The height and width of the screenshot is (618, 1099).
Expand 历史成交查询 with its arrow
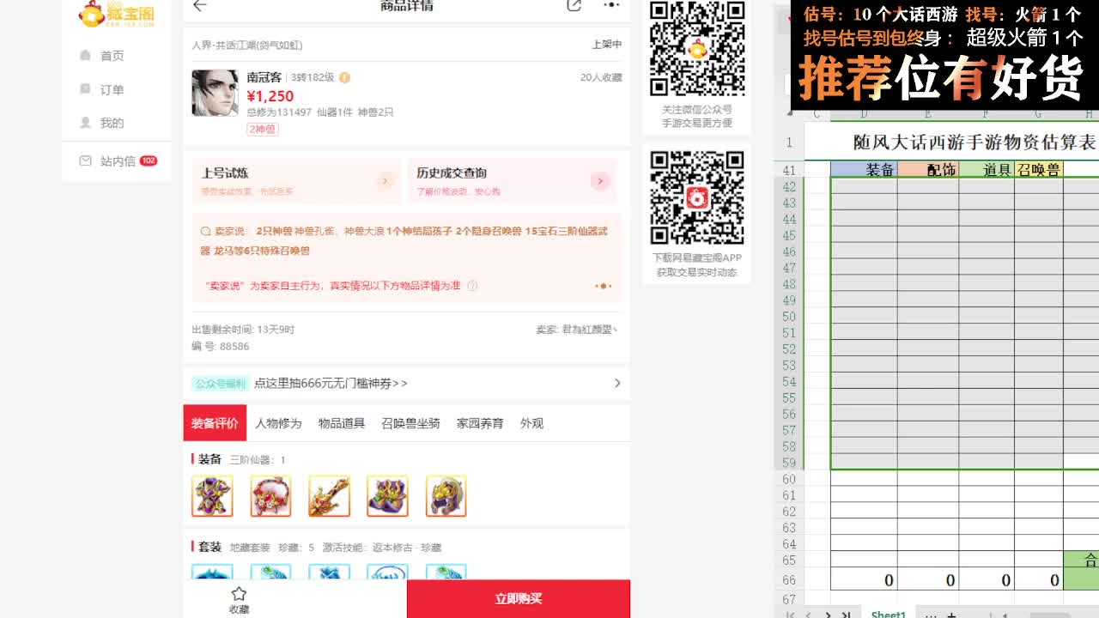[601, 182]
